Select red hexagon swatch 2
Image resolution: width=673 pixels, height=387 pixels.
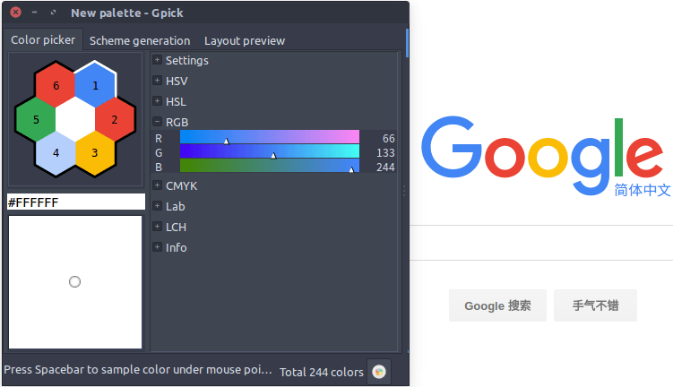(115, 119)
